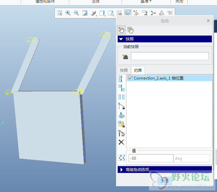Click the deg unit field
Screen dimensions: 217x192
[x=192, y=158]
